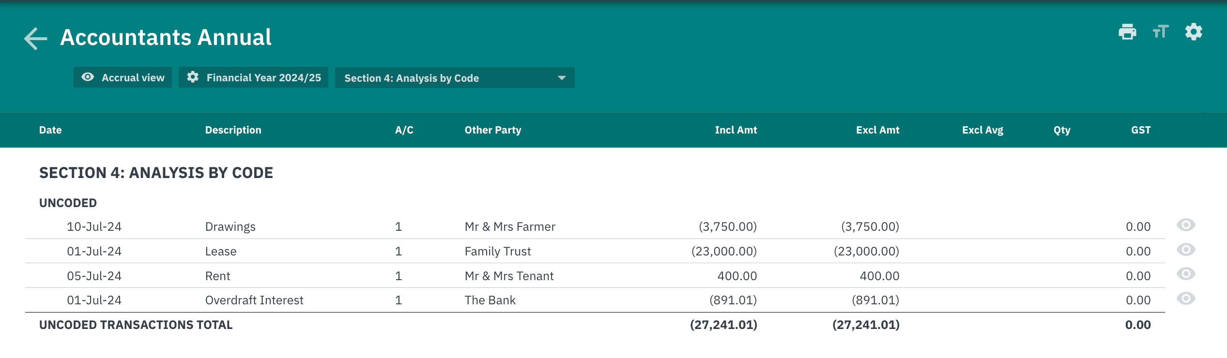
Task: Click the dropdown arrow in section selector
Action: pyautogui.click(x=562, y=78)
